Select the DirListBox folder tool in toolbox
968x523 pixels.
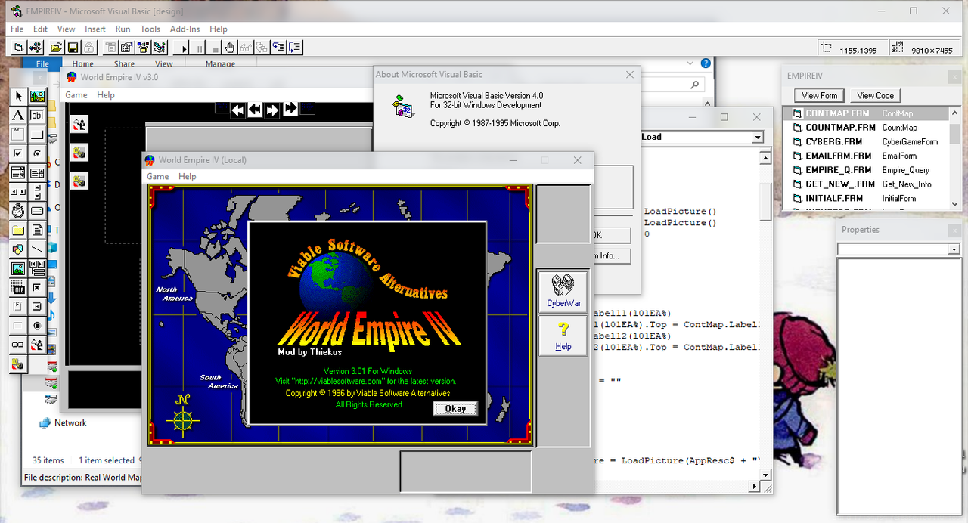18,230
